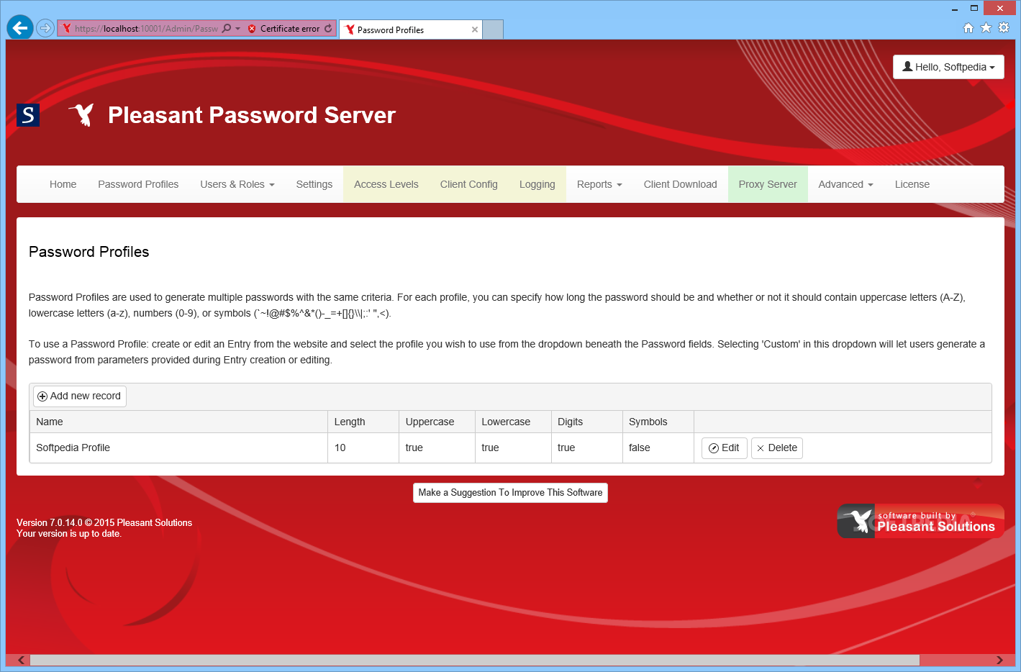Click the search magnifier in address bar
The width and height of the screenshot is (1021, 672).
tap(227, 28)
